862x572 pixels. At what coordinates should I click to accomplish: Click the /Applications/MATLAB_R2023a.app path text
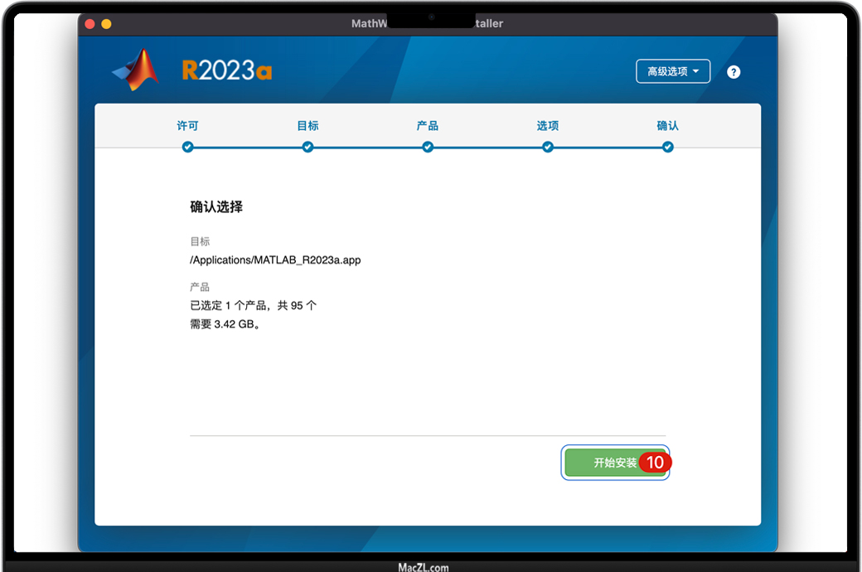click(x=275, y=260)
